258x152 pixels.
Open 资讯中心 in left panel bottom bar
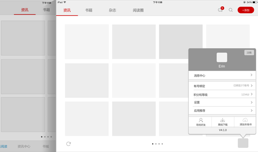pyautogui.click(x=24, y=146)
